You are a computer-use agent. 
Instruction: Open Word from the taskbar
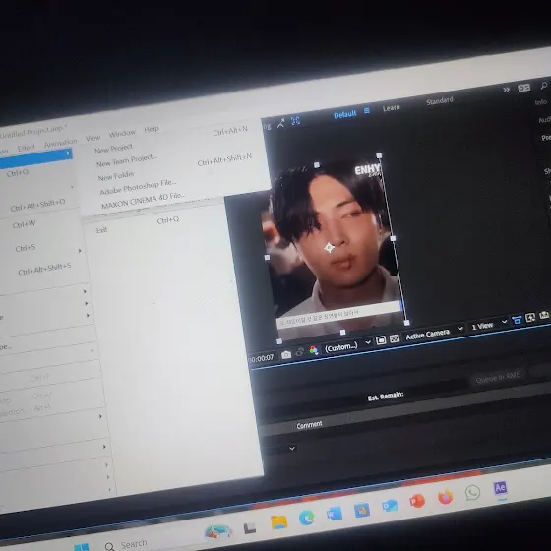(x=335, y=514)
